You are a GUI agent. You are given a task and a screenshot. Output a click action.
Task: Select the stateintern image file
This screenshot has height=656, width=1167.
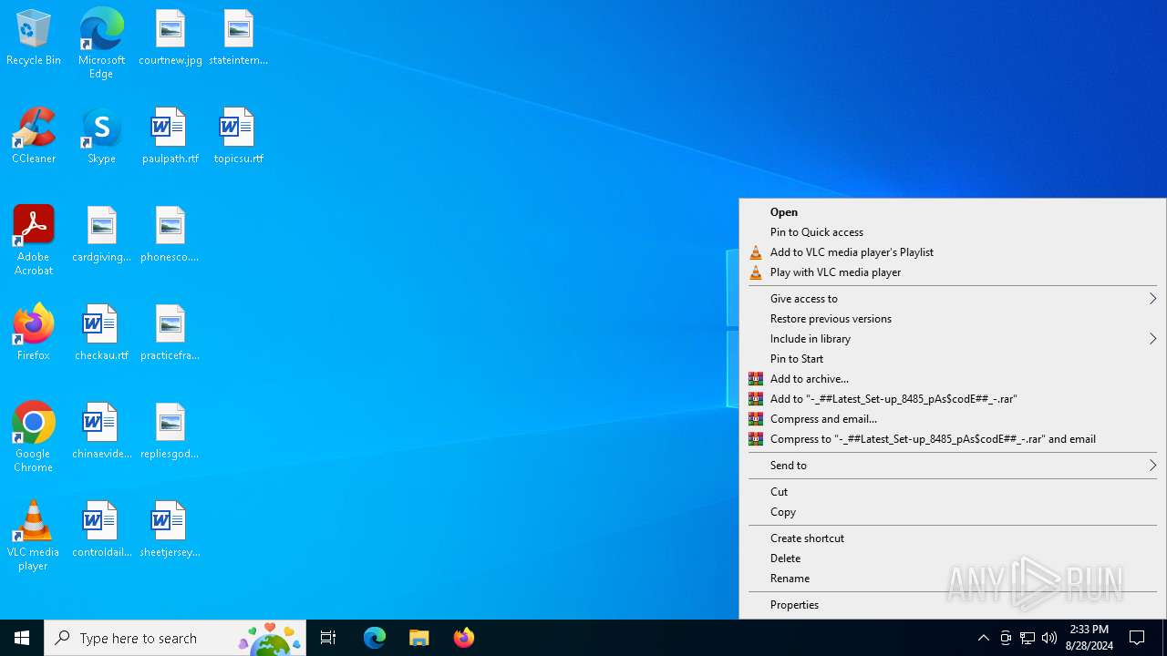coord(238,38)
